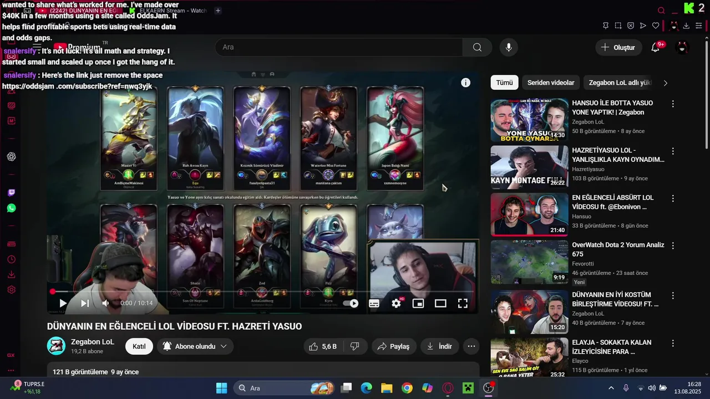Select the Tümü chip
Image resolution: width=710 pixels, height=399 pixels.
(x=504, y=83)
